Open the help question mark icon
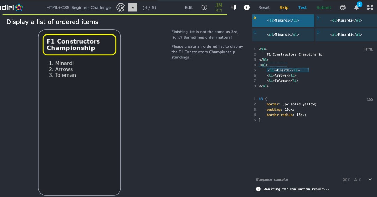 tap(204, 7)
